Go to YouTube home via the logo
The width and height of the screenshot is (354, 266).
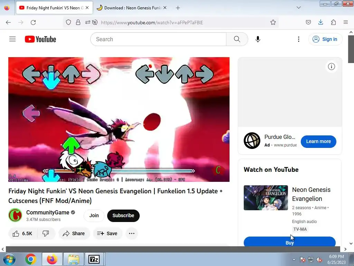coord(40,39)
